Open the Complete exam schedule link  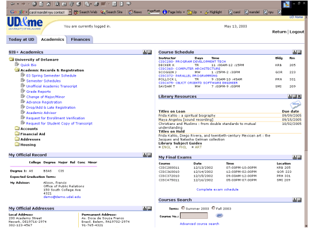(x=217, y=189)
